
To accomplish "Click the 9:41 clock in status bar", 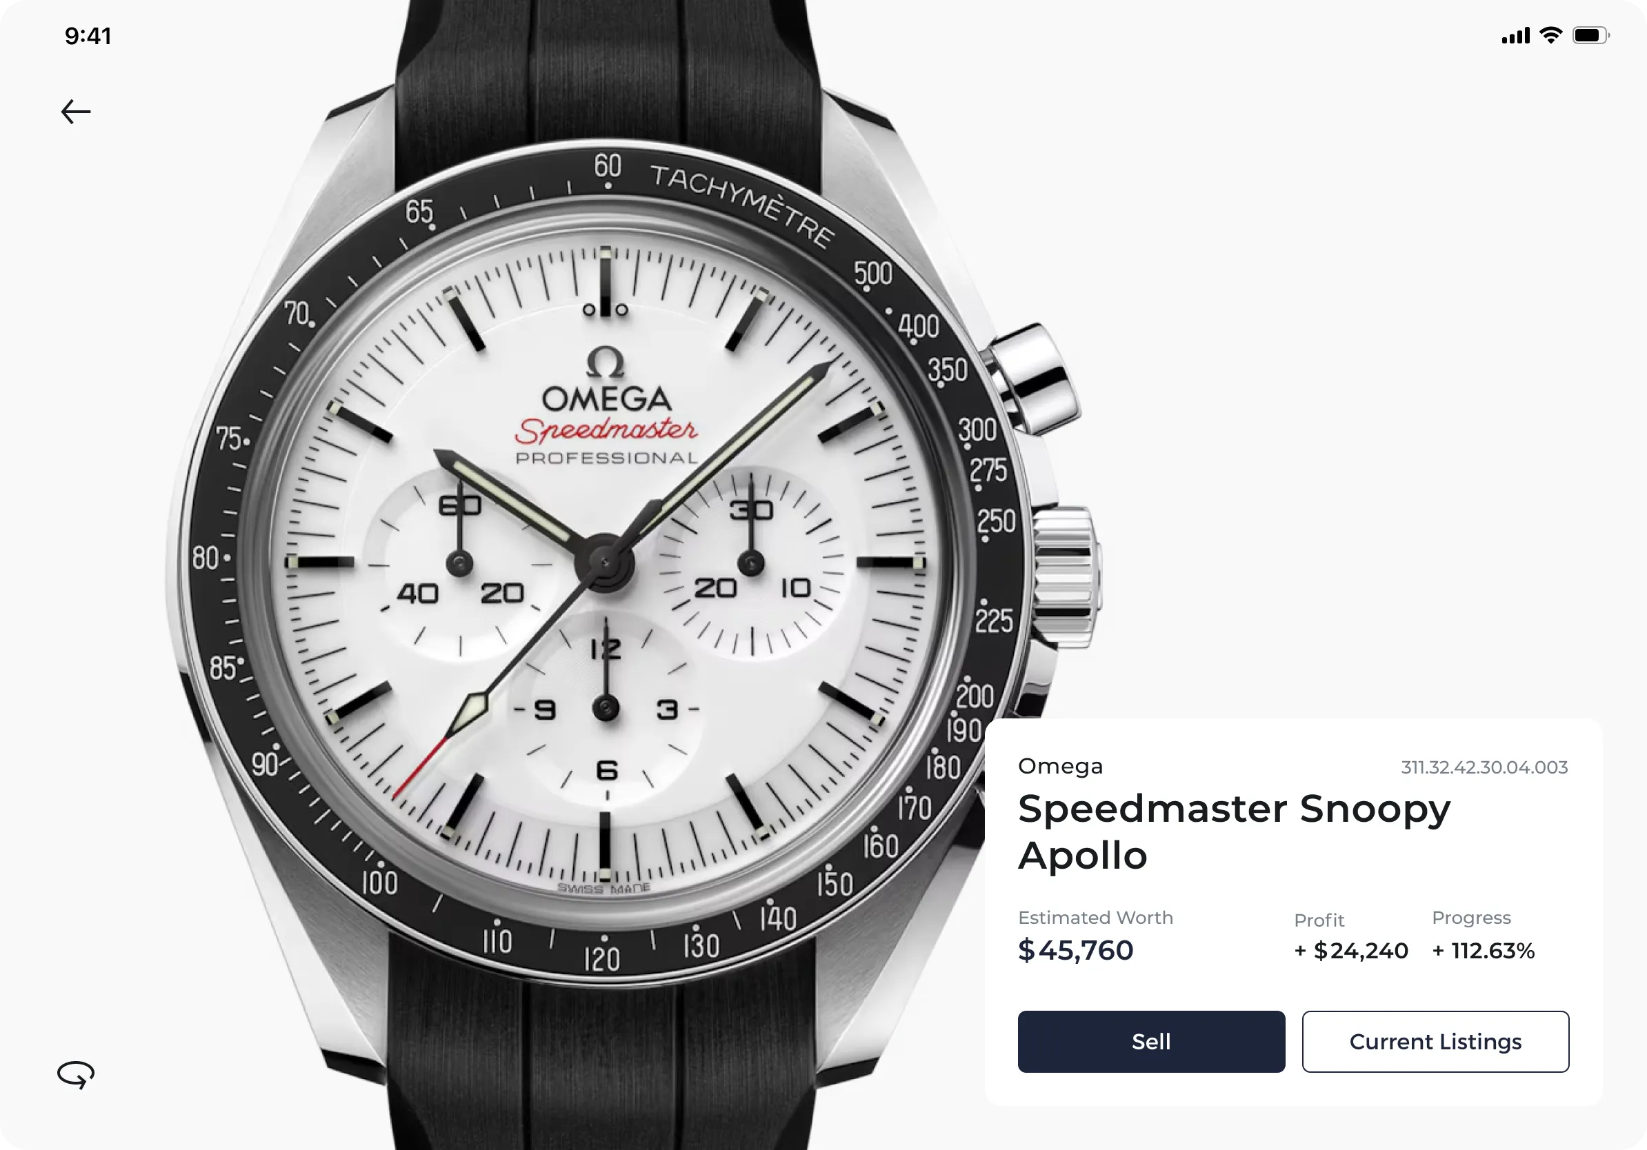I will point(88,36).
